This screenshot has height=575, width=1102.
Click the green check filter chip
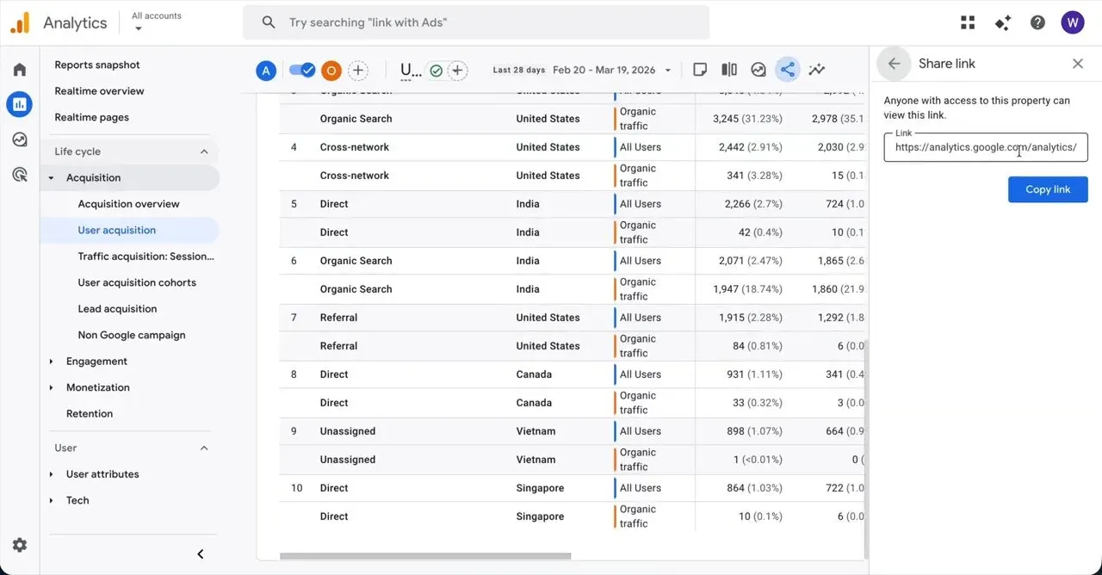click(436, 71)
